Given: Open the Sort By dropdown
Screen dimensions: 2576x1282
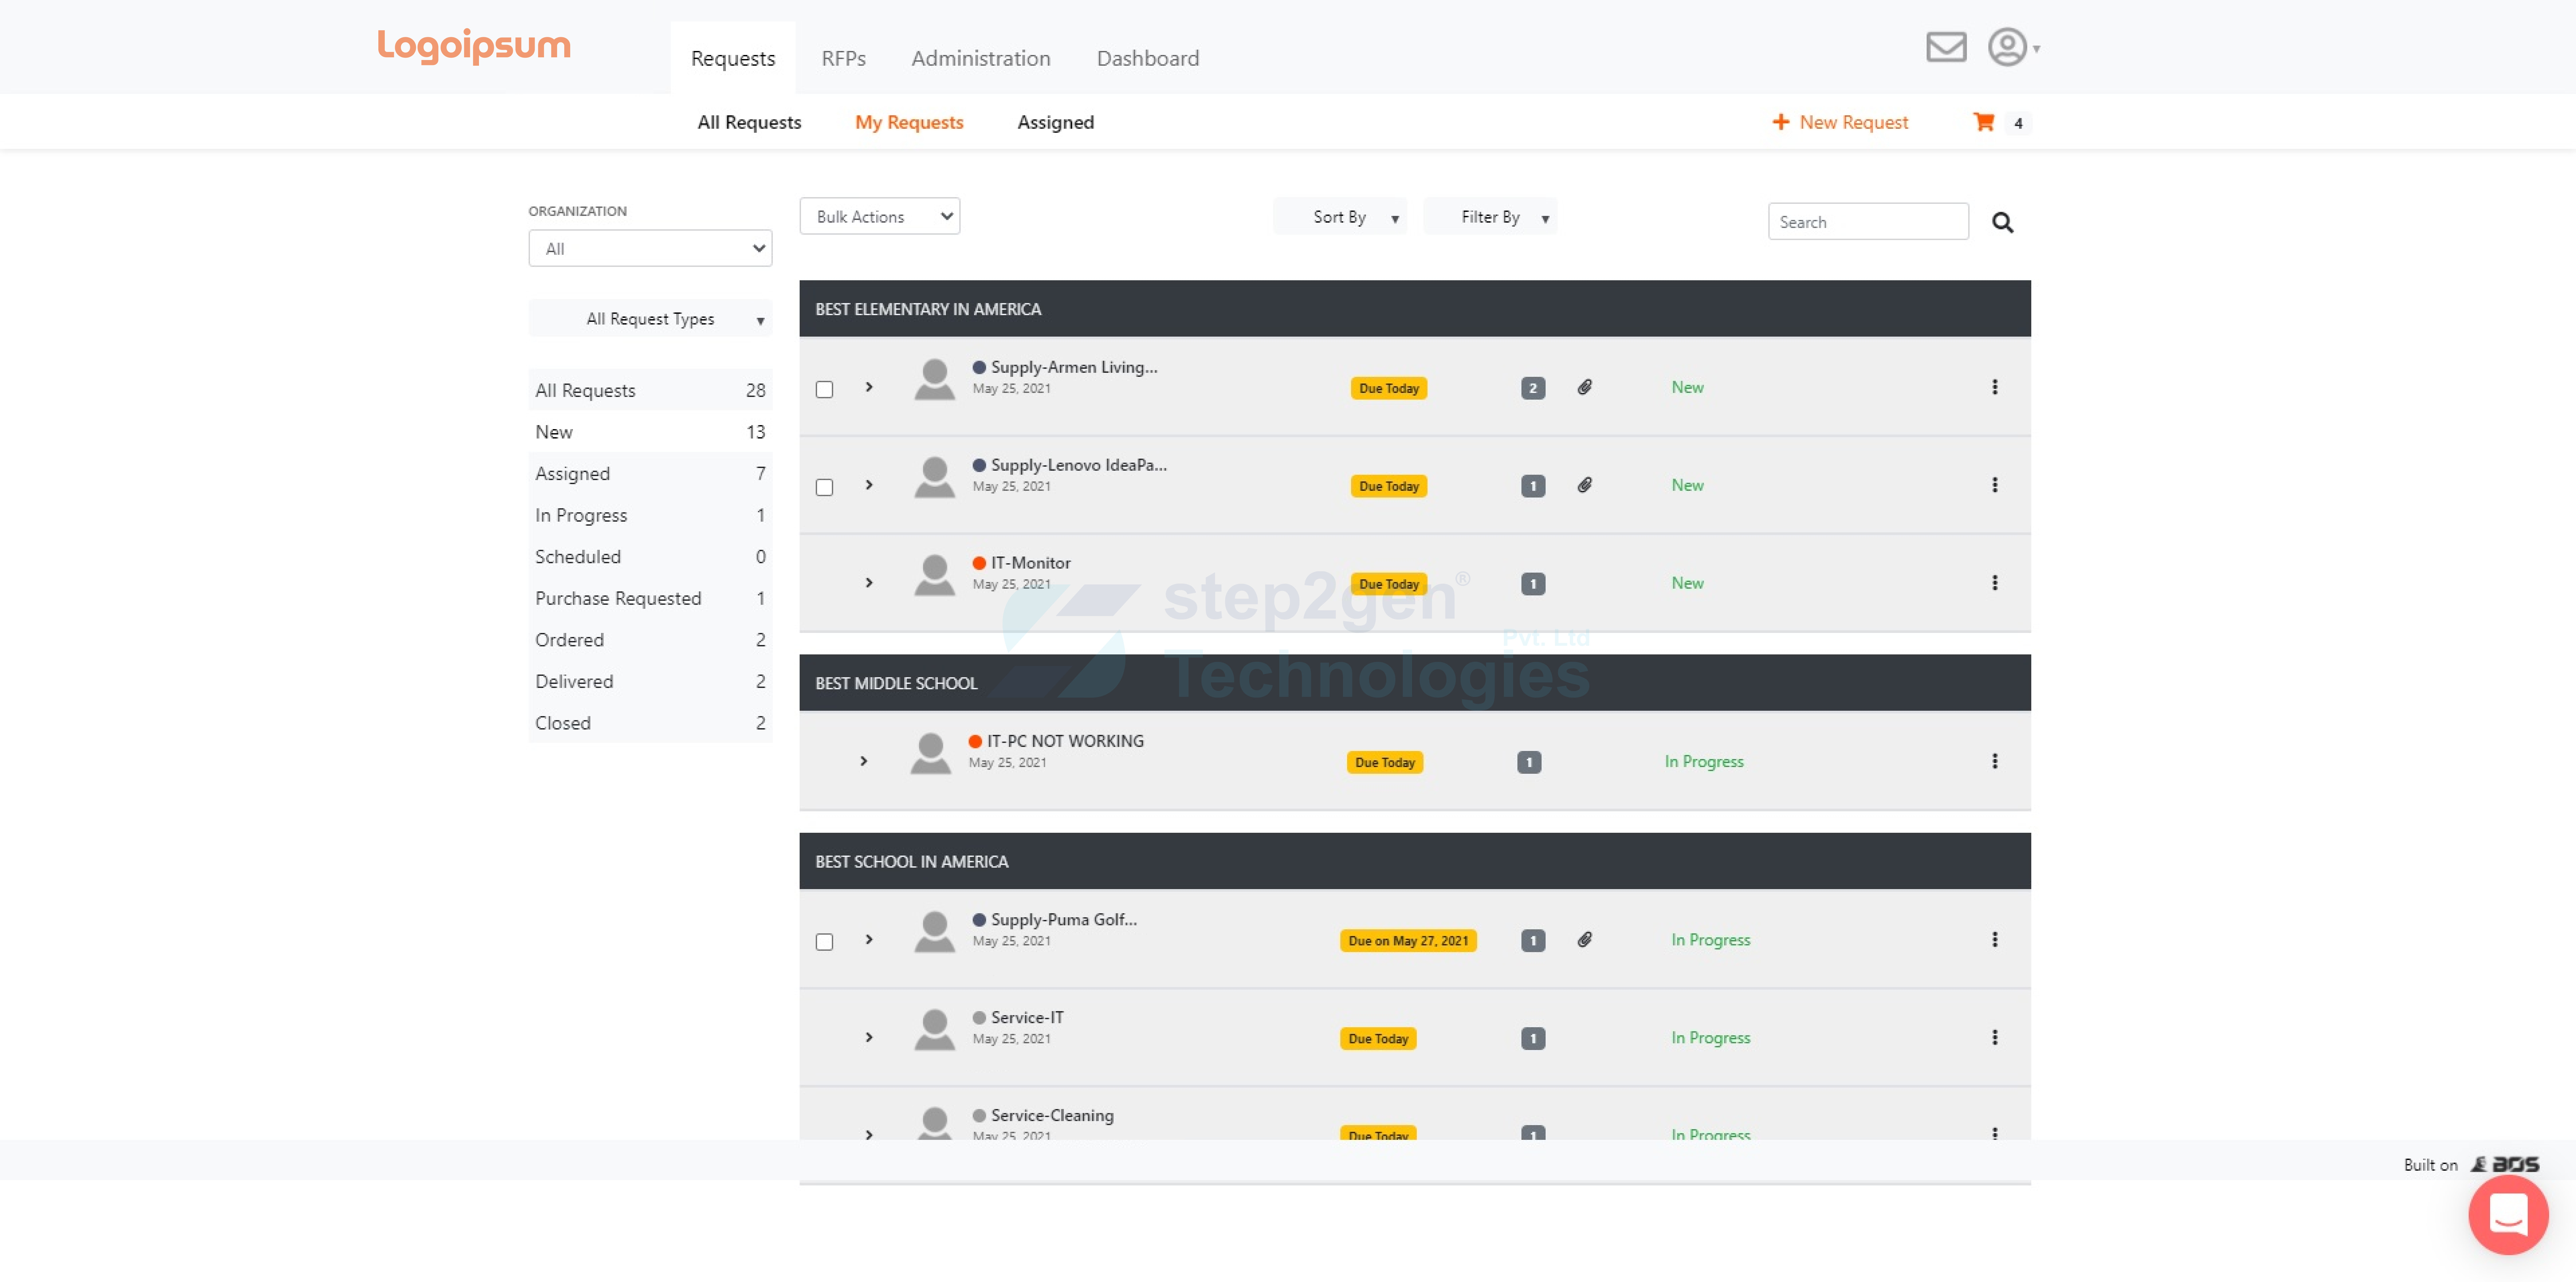Looking at the screenshot, I should click(x=1340, y=217).
